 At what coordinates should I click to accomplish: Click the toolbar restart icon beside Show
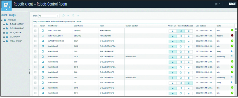point(64,15)
